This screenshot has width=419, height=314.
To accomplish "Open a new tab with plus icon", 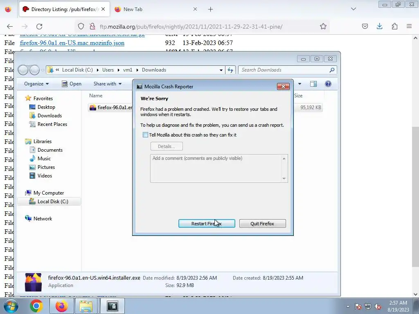I will pyautogui.click(x=211, y=9).
